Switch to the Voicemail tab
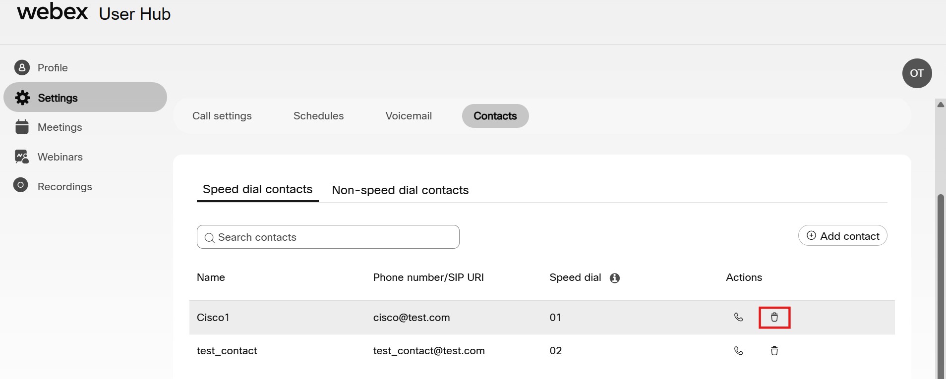946x379 pixels. tap(408, 116)
